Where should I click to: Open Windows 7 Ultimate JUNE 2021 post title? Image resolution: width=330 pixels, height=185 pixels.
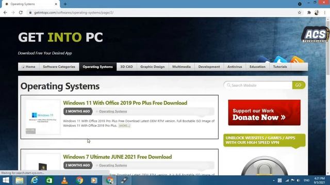click(118, 157)
